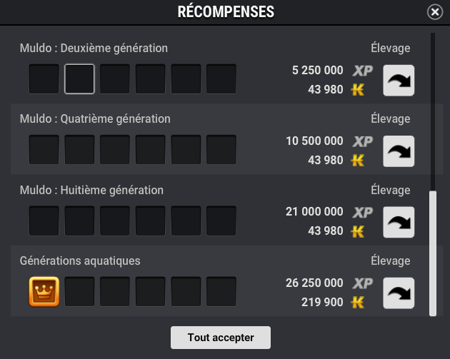The image size is (450, 359).
Task: Click the Muldo : Quatrième génération title
Action: coord(95,119)
